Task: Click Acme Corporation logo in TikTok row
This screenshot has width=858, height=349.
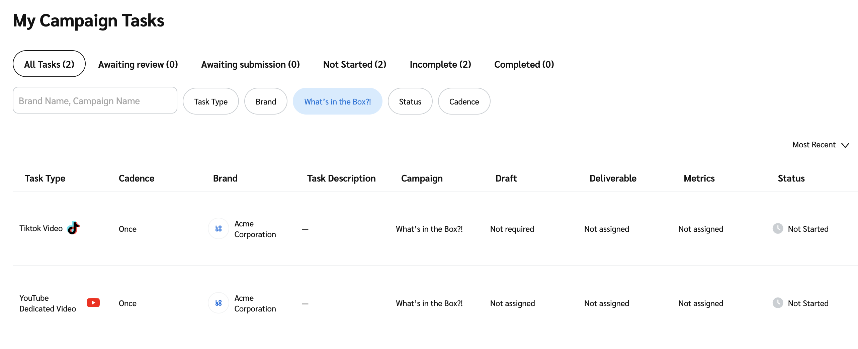Action: (218, 229)
